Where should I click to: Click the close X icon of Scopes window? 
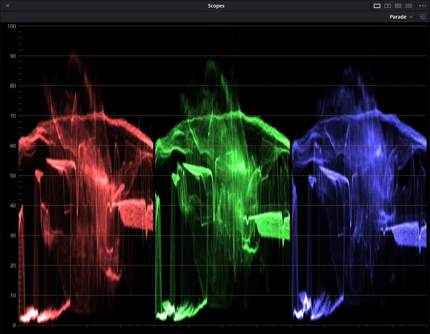point(7,6)
